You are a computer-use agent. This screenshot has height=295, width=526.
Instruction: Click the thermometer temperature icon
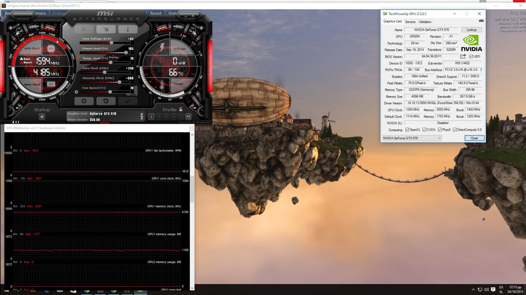162,84
